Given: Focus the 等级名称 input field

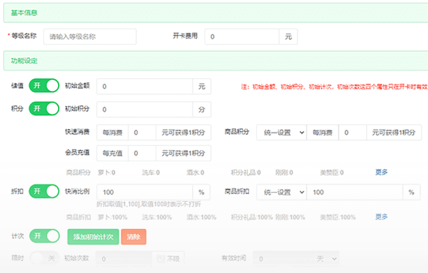Looking at the screenshot, I should [90, 36].
